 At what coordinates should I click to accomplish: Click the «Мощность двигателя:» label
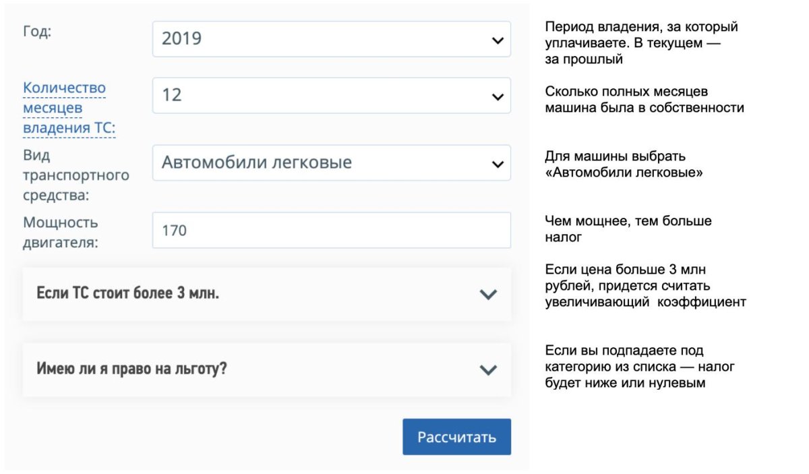(x=61, y=230)
